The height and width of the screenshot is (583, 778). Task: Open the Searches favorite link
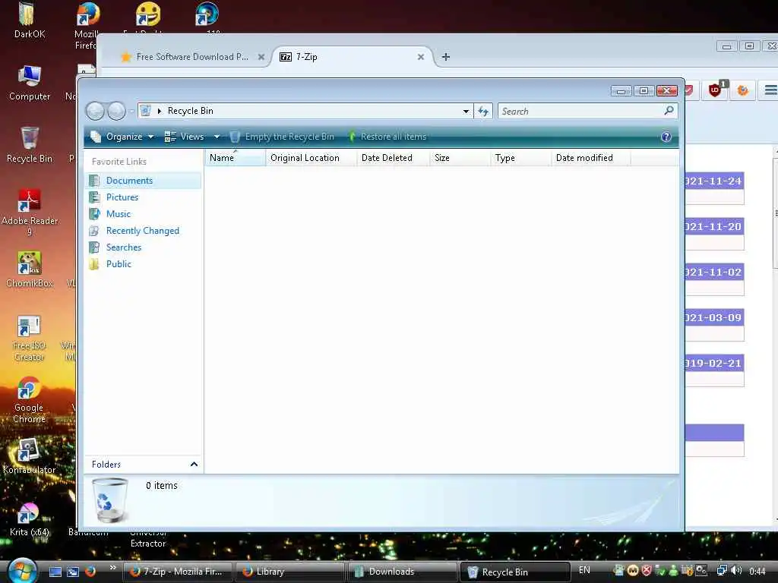[124, 247]
